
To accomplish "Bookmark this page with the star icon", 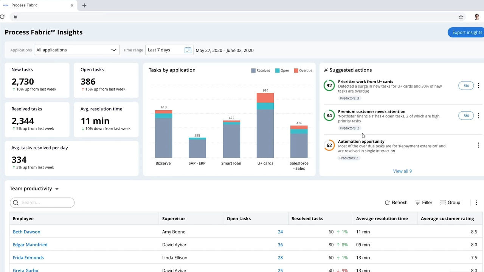I will coord(461,17).
